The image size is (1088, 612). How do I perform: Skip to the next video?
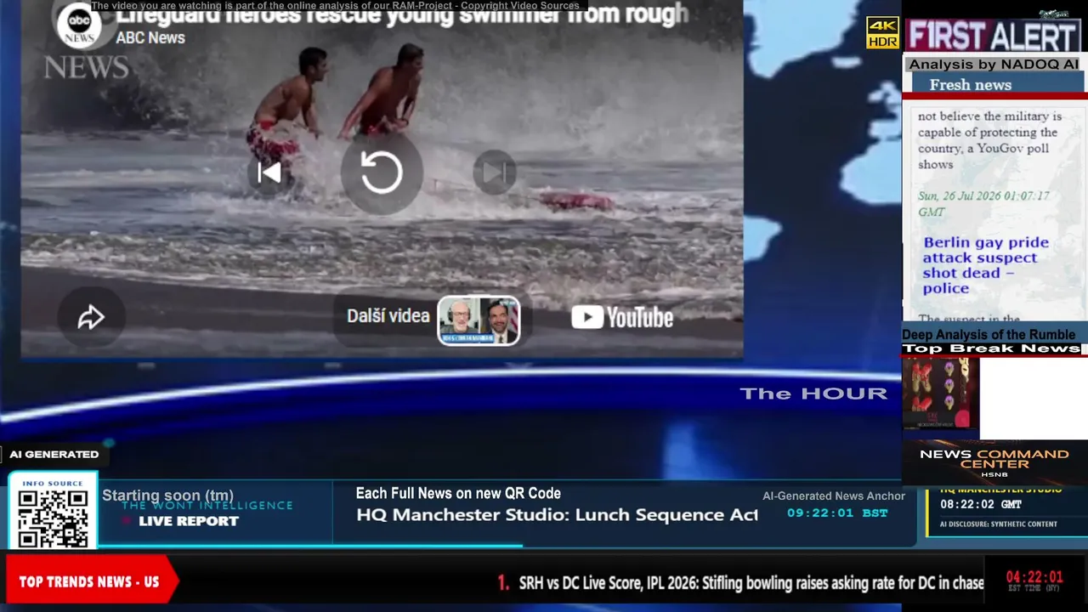coord(494,173)
